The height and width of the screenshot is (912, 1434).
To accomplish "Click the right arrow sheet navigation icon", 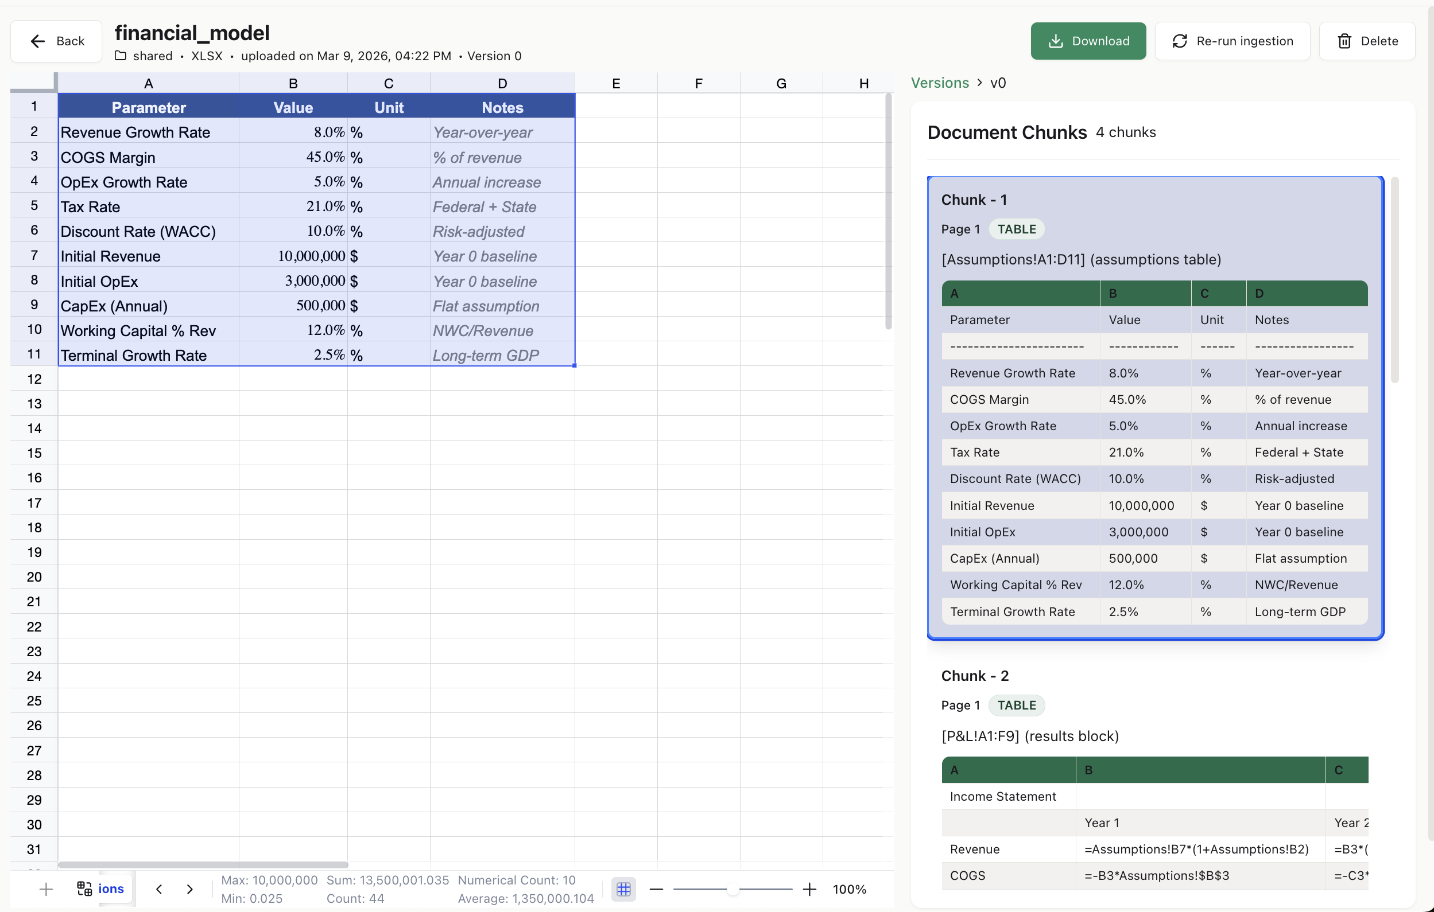I will tap(190, 889).
